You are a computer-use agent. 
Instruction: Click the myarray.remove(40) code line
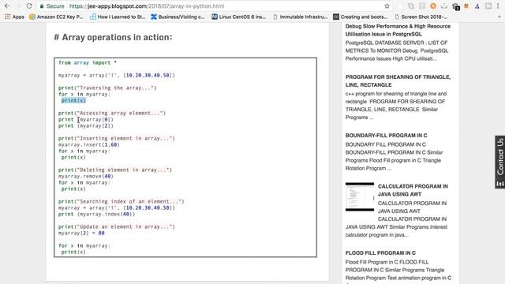tap(86, 176)
